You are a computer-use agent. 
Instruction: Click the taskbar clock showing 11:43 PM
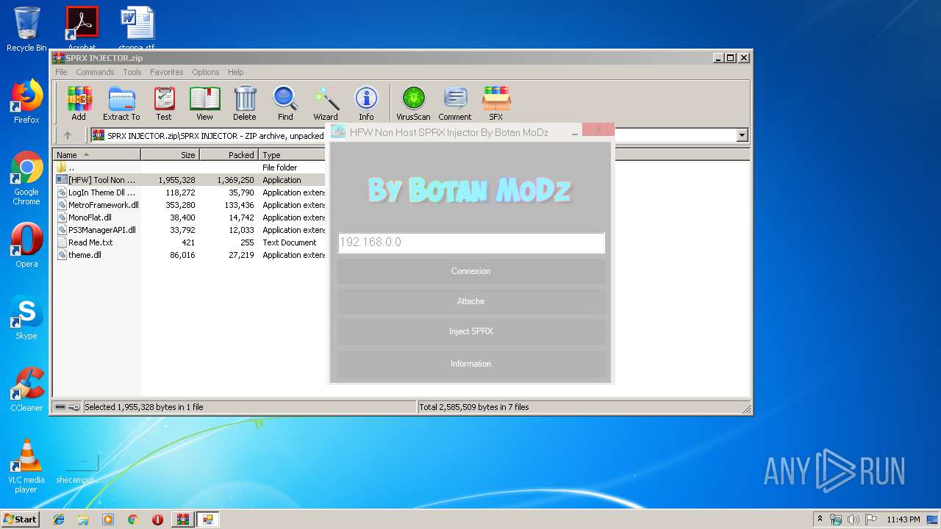(x=904, y=519)
